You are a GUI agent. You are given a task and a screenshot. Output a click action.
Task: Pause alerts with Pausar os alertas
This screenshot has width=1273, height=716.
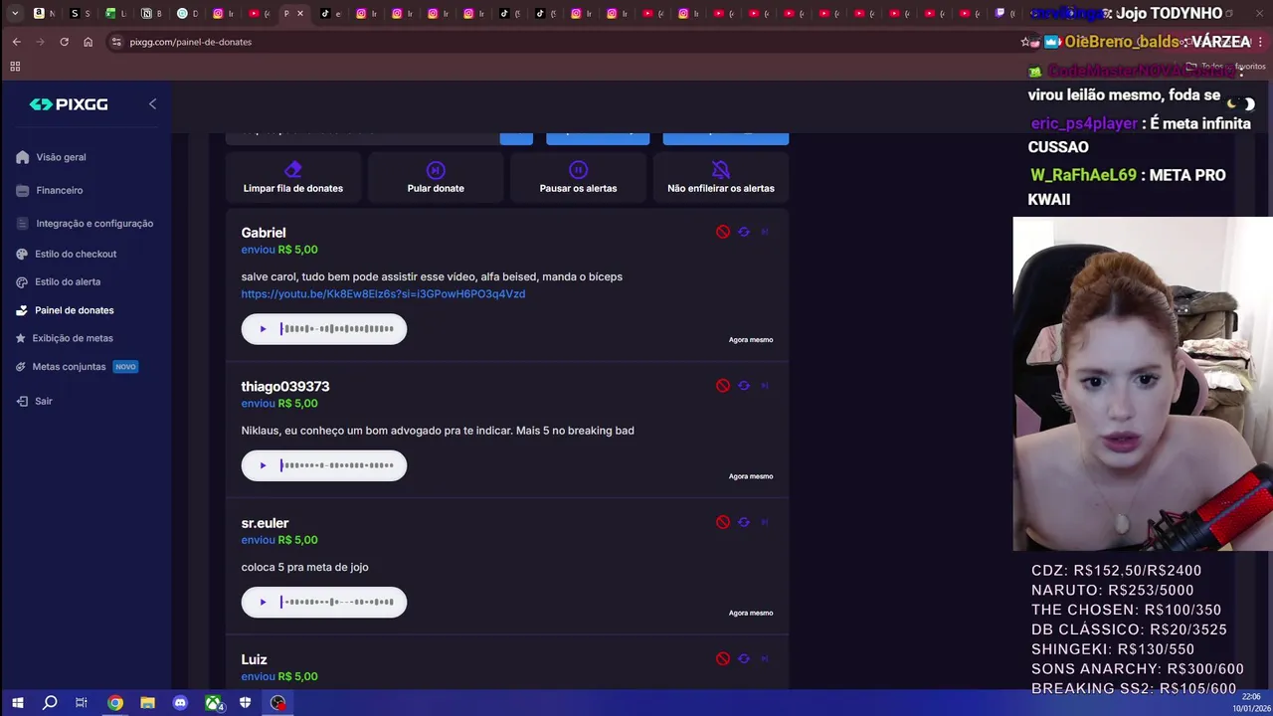click(x=578, y=178)
